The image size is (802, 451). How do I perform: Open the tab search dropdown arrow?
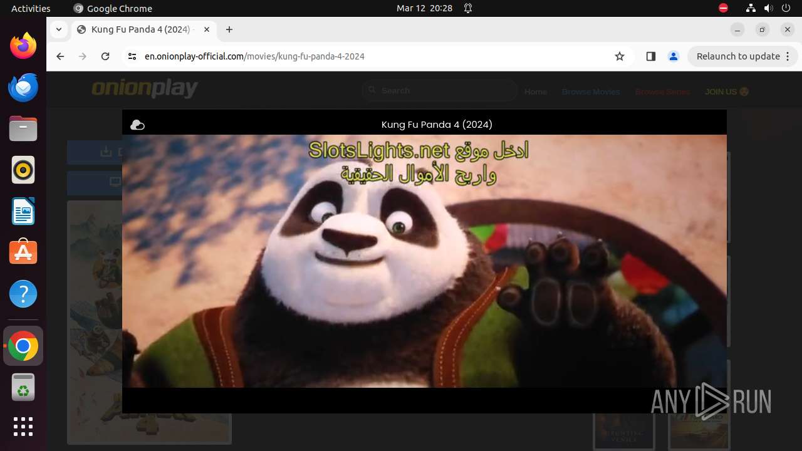coord(58,29)
